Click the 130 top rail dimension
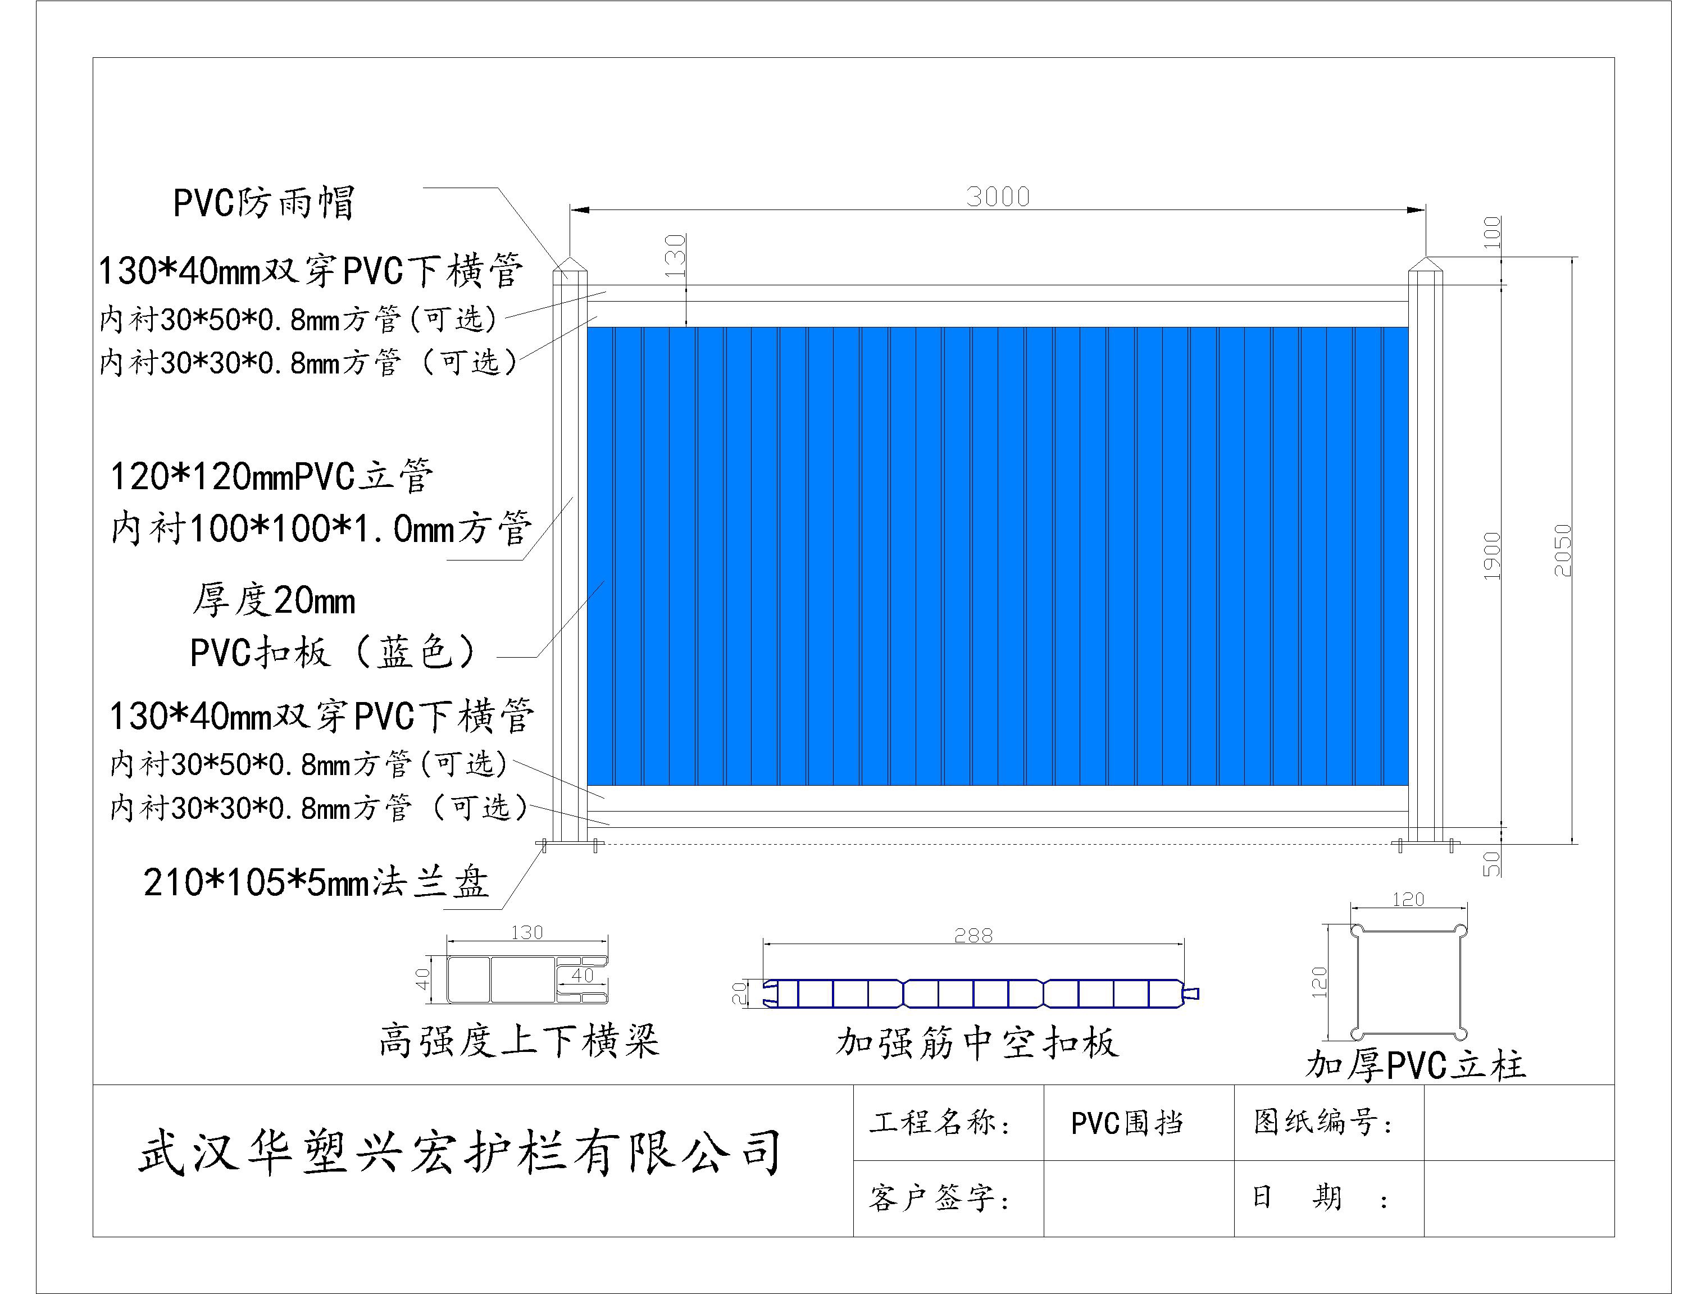The height and width of the screenshot is (1294, 1706). (x=675, y=256)
